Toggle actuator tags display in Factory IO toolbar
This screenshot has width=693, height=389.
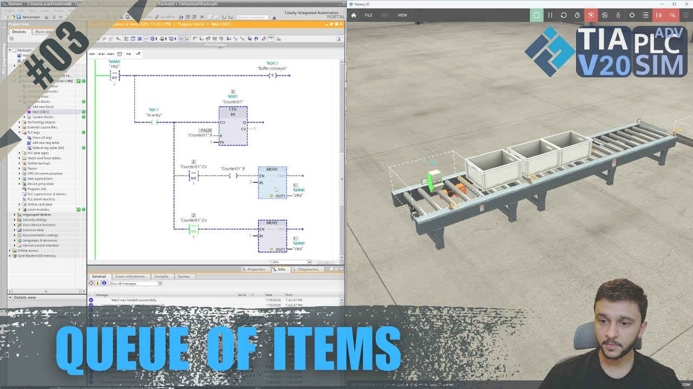pyautogui.click(x=672, y=15)
